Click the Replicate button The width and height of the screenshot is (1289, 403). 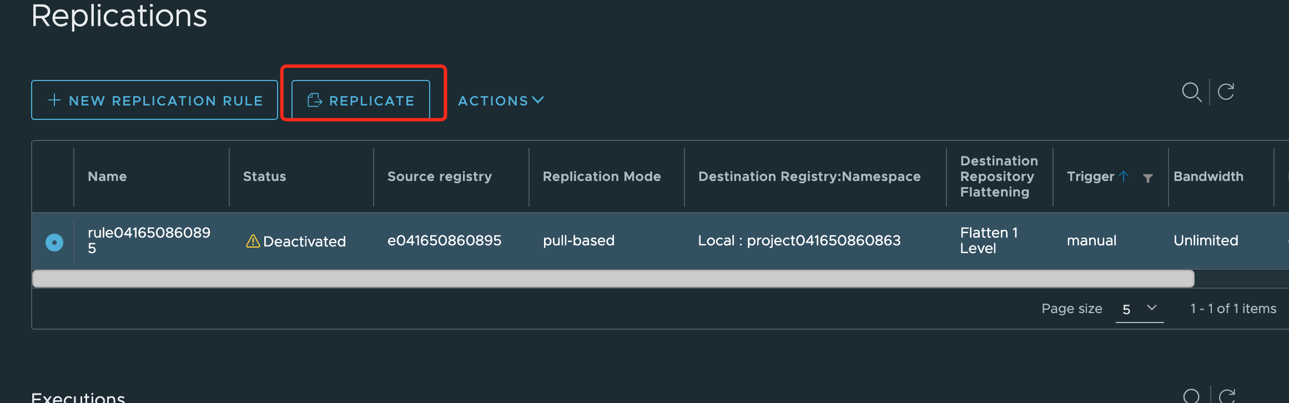pos(360,100)
